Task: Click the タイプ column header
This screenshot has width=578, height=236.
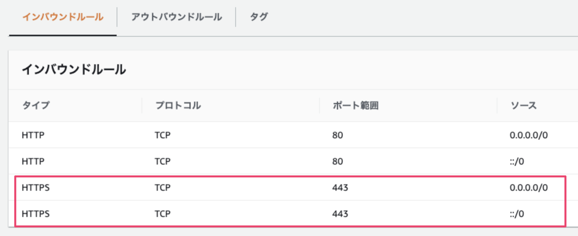Action: click(x=36, y=105)
